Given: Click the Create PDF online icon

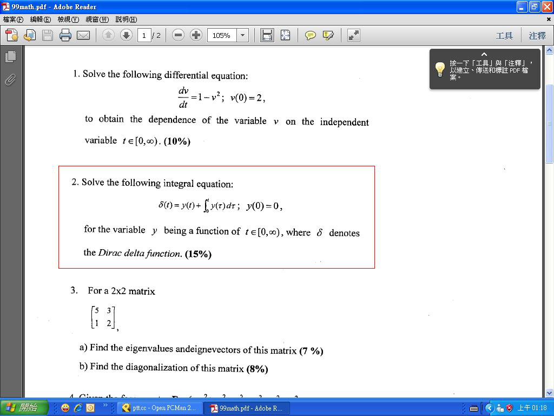Looking at the screenshot, I should (12, 35).
